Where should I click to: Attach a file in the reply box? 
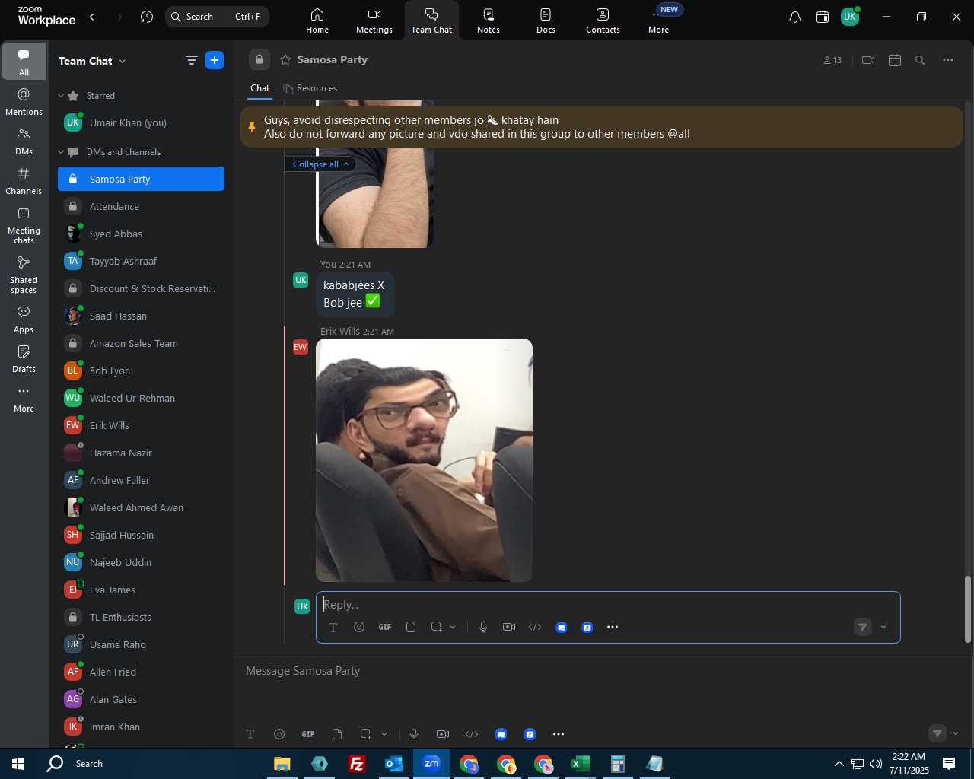click(411, 627)
